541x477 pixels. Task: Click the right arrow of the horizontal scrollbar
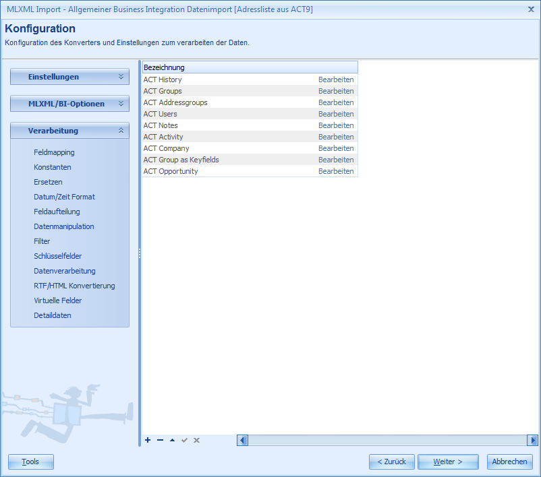pyautogui.click(x=532, y=441)
